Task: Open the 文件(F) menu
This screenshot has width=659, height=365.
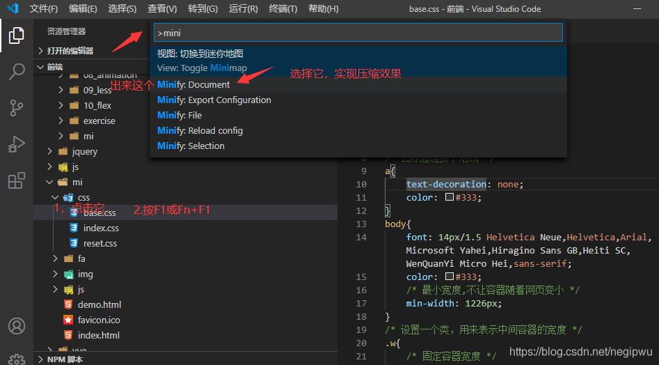Action: point(44,9)
